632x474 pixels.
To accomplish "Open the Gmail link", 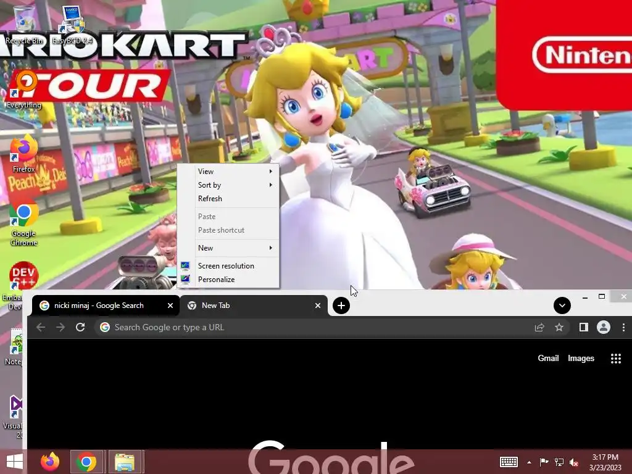I will (x=548, y=359).
